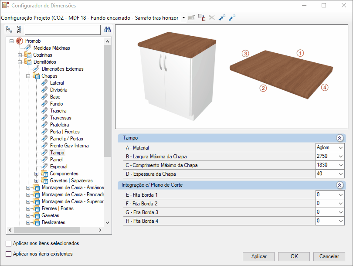Open the F - Fita Borda 2 dropdown
Viewport: 353px width, 266px height.
(x=341, y=204)
